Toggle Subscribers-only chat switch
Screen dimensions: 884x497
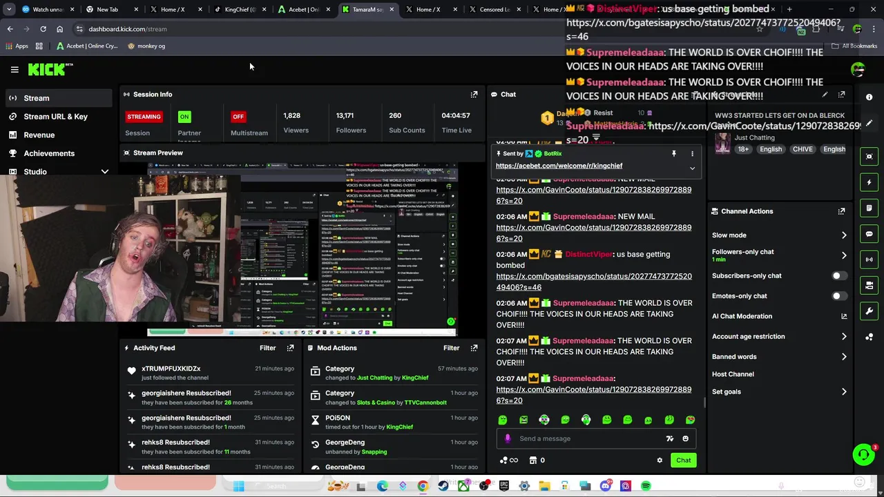click(x=839, y=276)
